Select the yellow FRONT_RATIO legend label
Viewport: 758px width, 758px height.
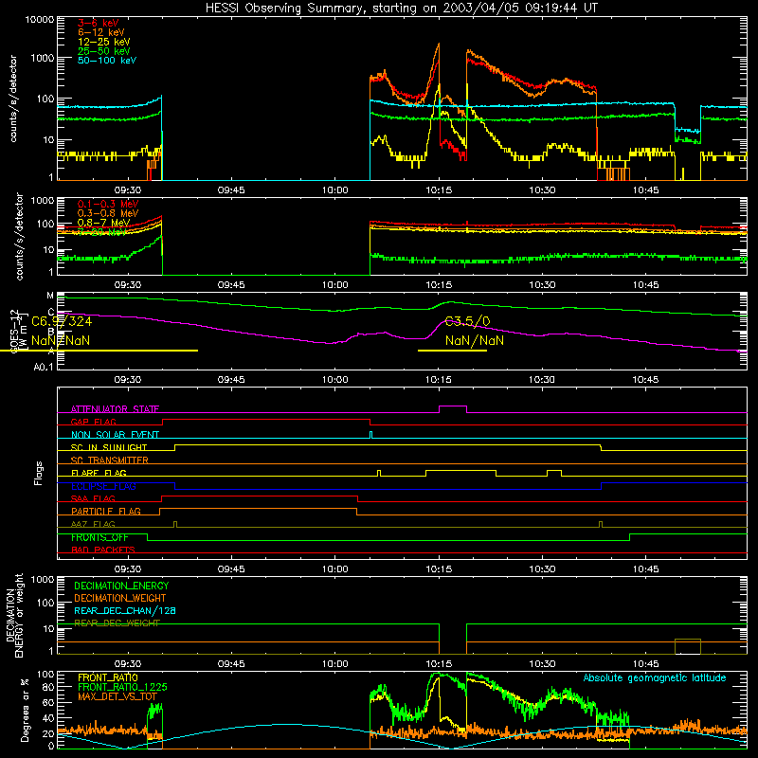(x=108, y=677)
